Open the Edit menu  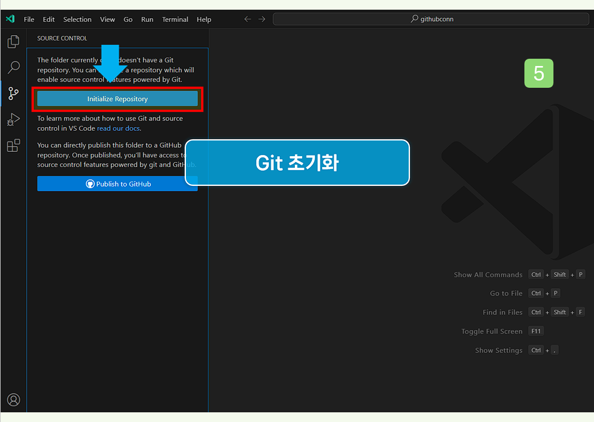(48, 19)
